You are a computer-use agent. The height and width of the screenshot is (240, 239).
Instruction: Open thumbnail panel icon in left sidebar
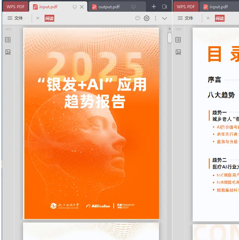coord(8,52)
